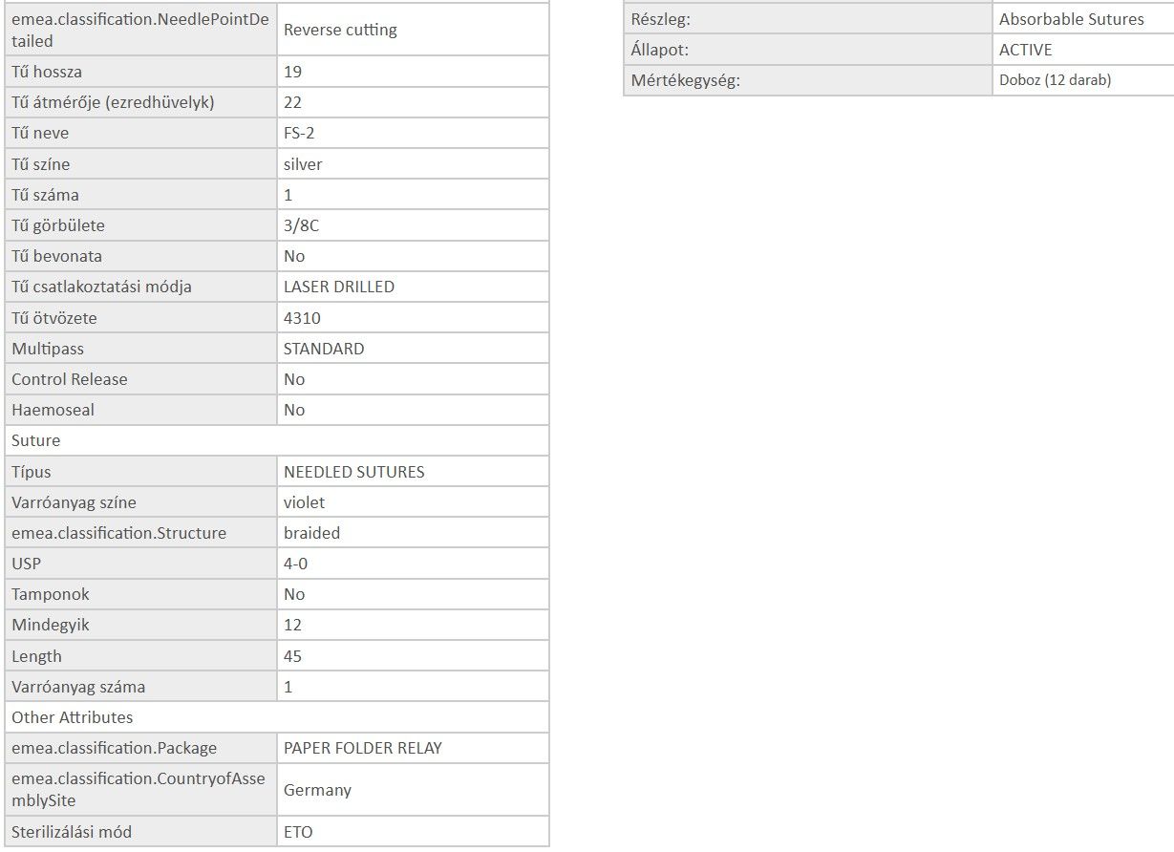
Task: Select the 'Absorbable Sutures' Részleg value
Action: (x=1071, y=19)
